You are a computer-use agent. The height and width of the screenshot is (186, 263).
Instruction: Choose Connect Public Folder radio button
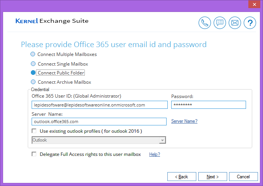33,73
